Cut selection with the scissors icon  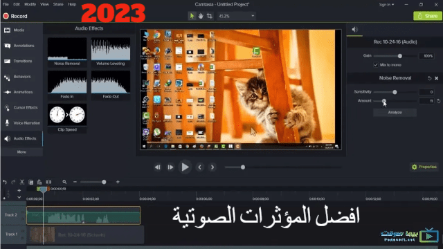[21, 182]
